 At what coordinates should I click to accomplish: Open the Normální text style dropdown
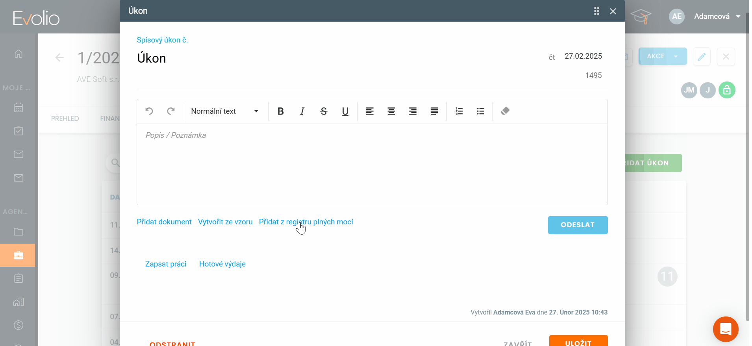pyautogui.click(x=224, y=111)
